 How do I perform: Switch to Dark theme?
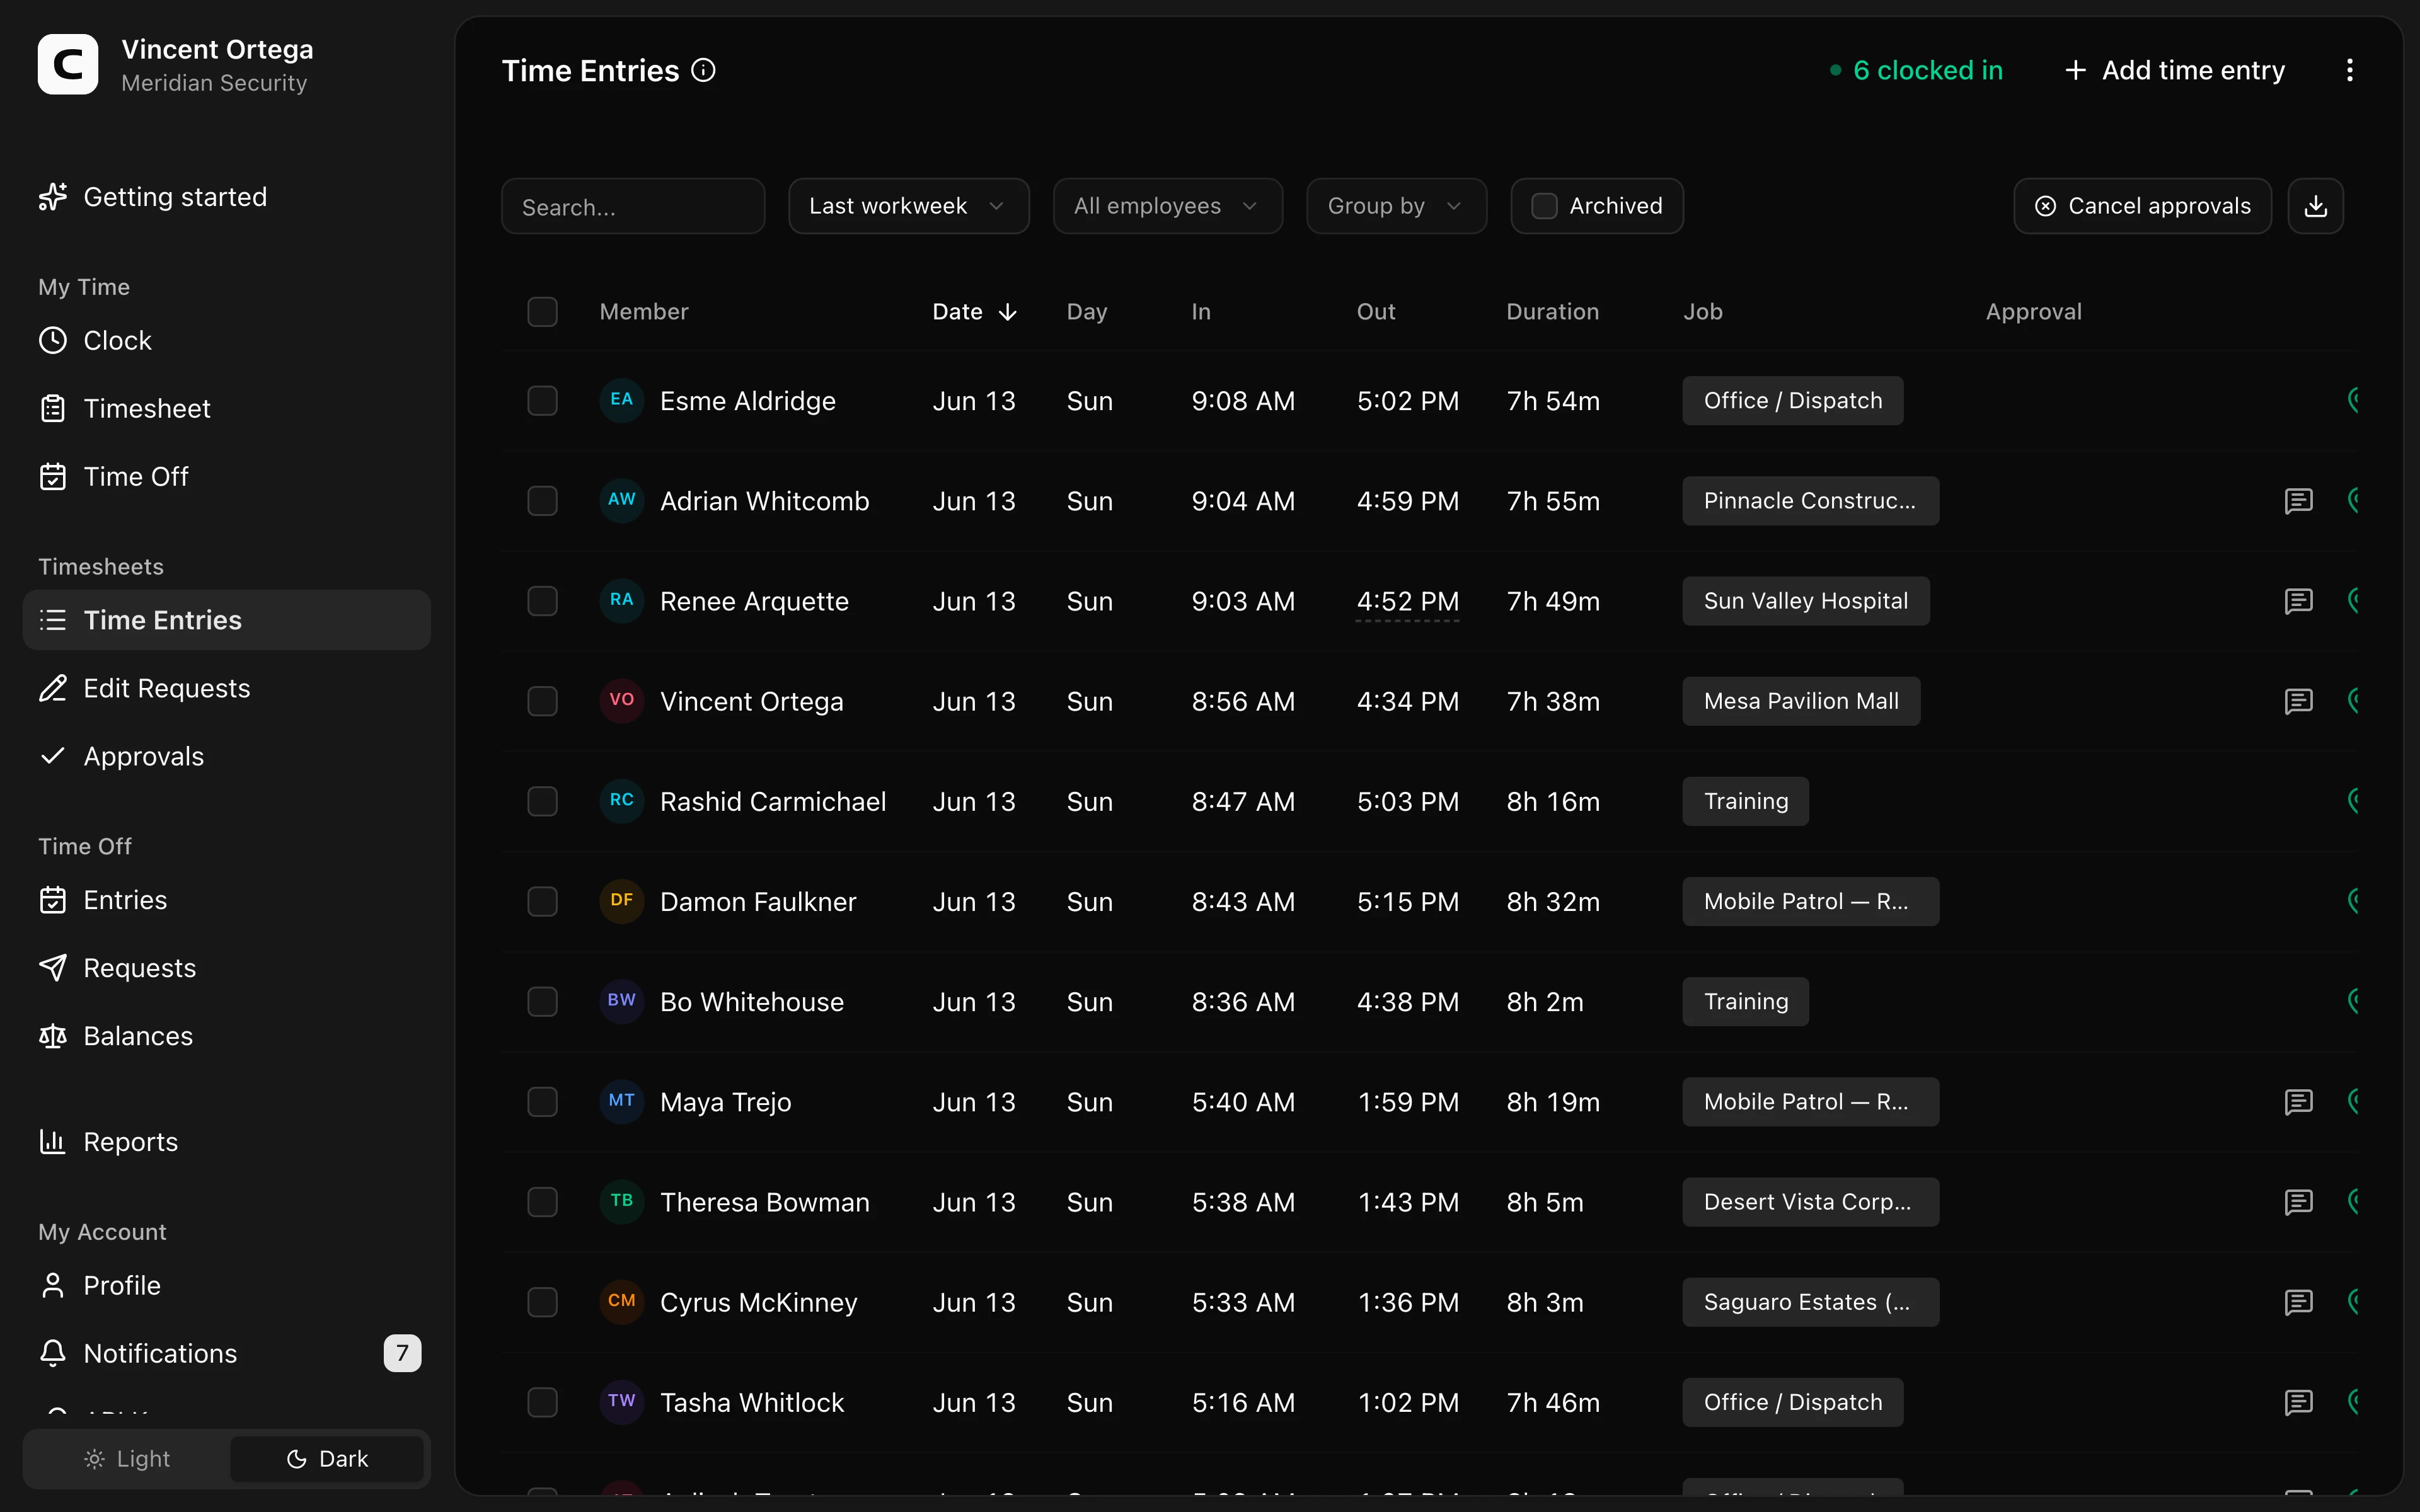click(x=327, y=1459)
